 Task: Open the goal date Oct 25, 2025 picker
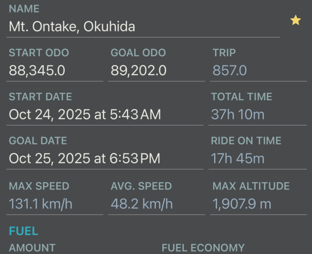[x=84, y=159]
